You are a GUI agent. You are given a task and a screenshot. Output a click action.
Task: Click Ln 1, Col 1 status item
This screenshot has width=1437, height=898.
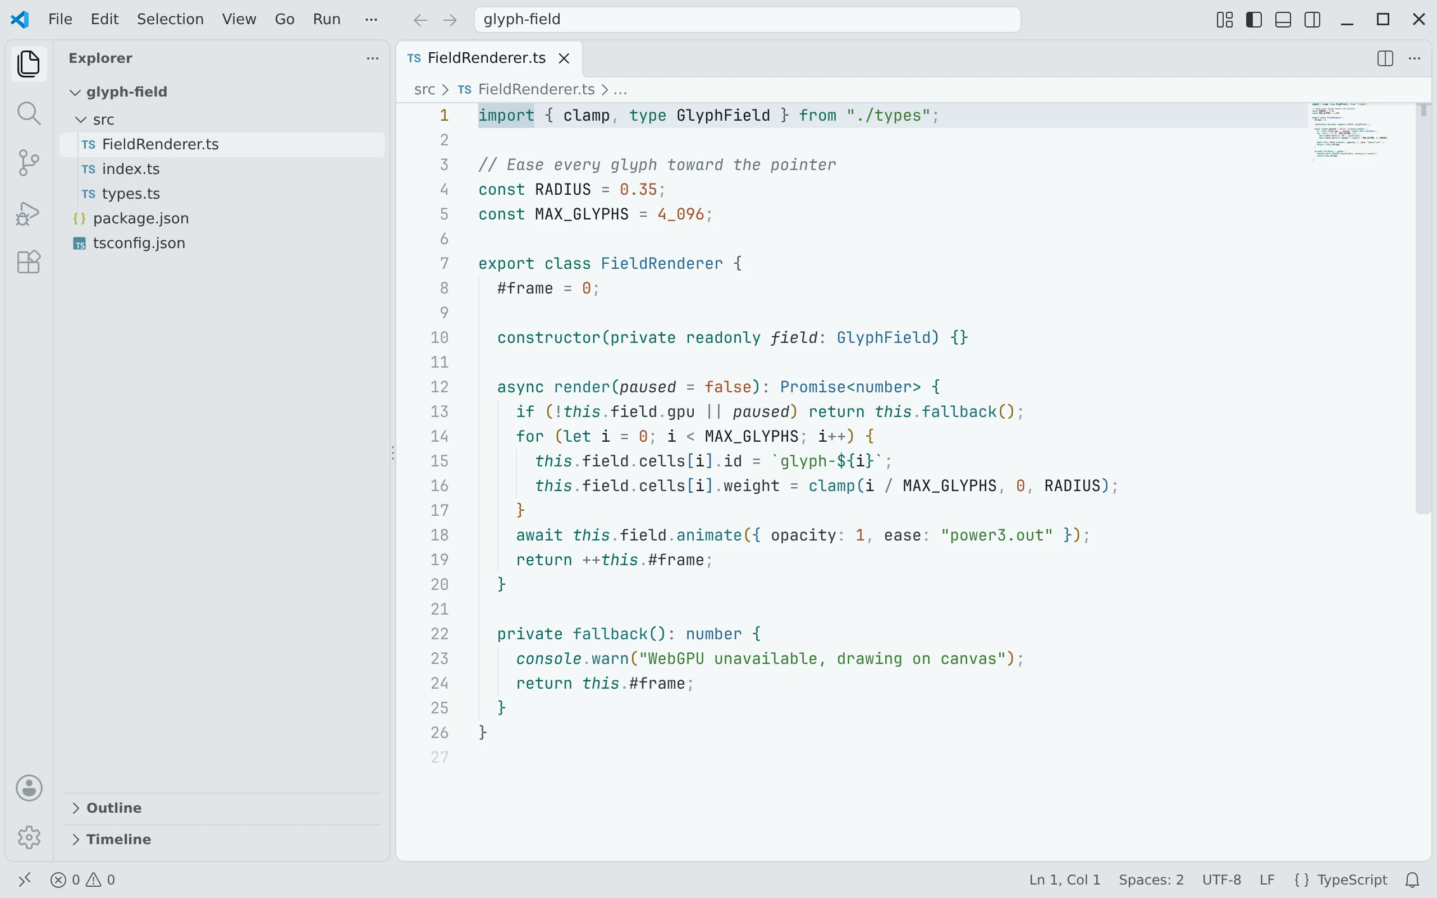pyautogui.click(x=1064, y=879)
